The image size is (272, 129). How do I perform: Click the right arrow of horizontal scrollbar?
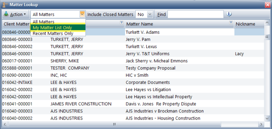(261, 124)
